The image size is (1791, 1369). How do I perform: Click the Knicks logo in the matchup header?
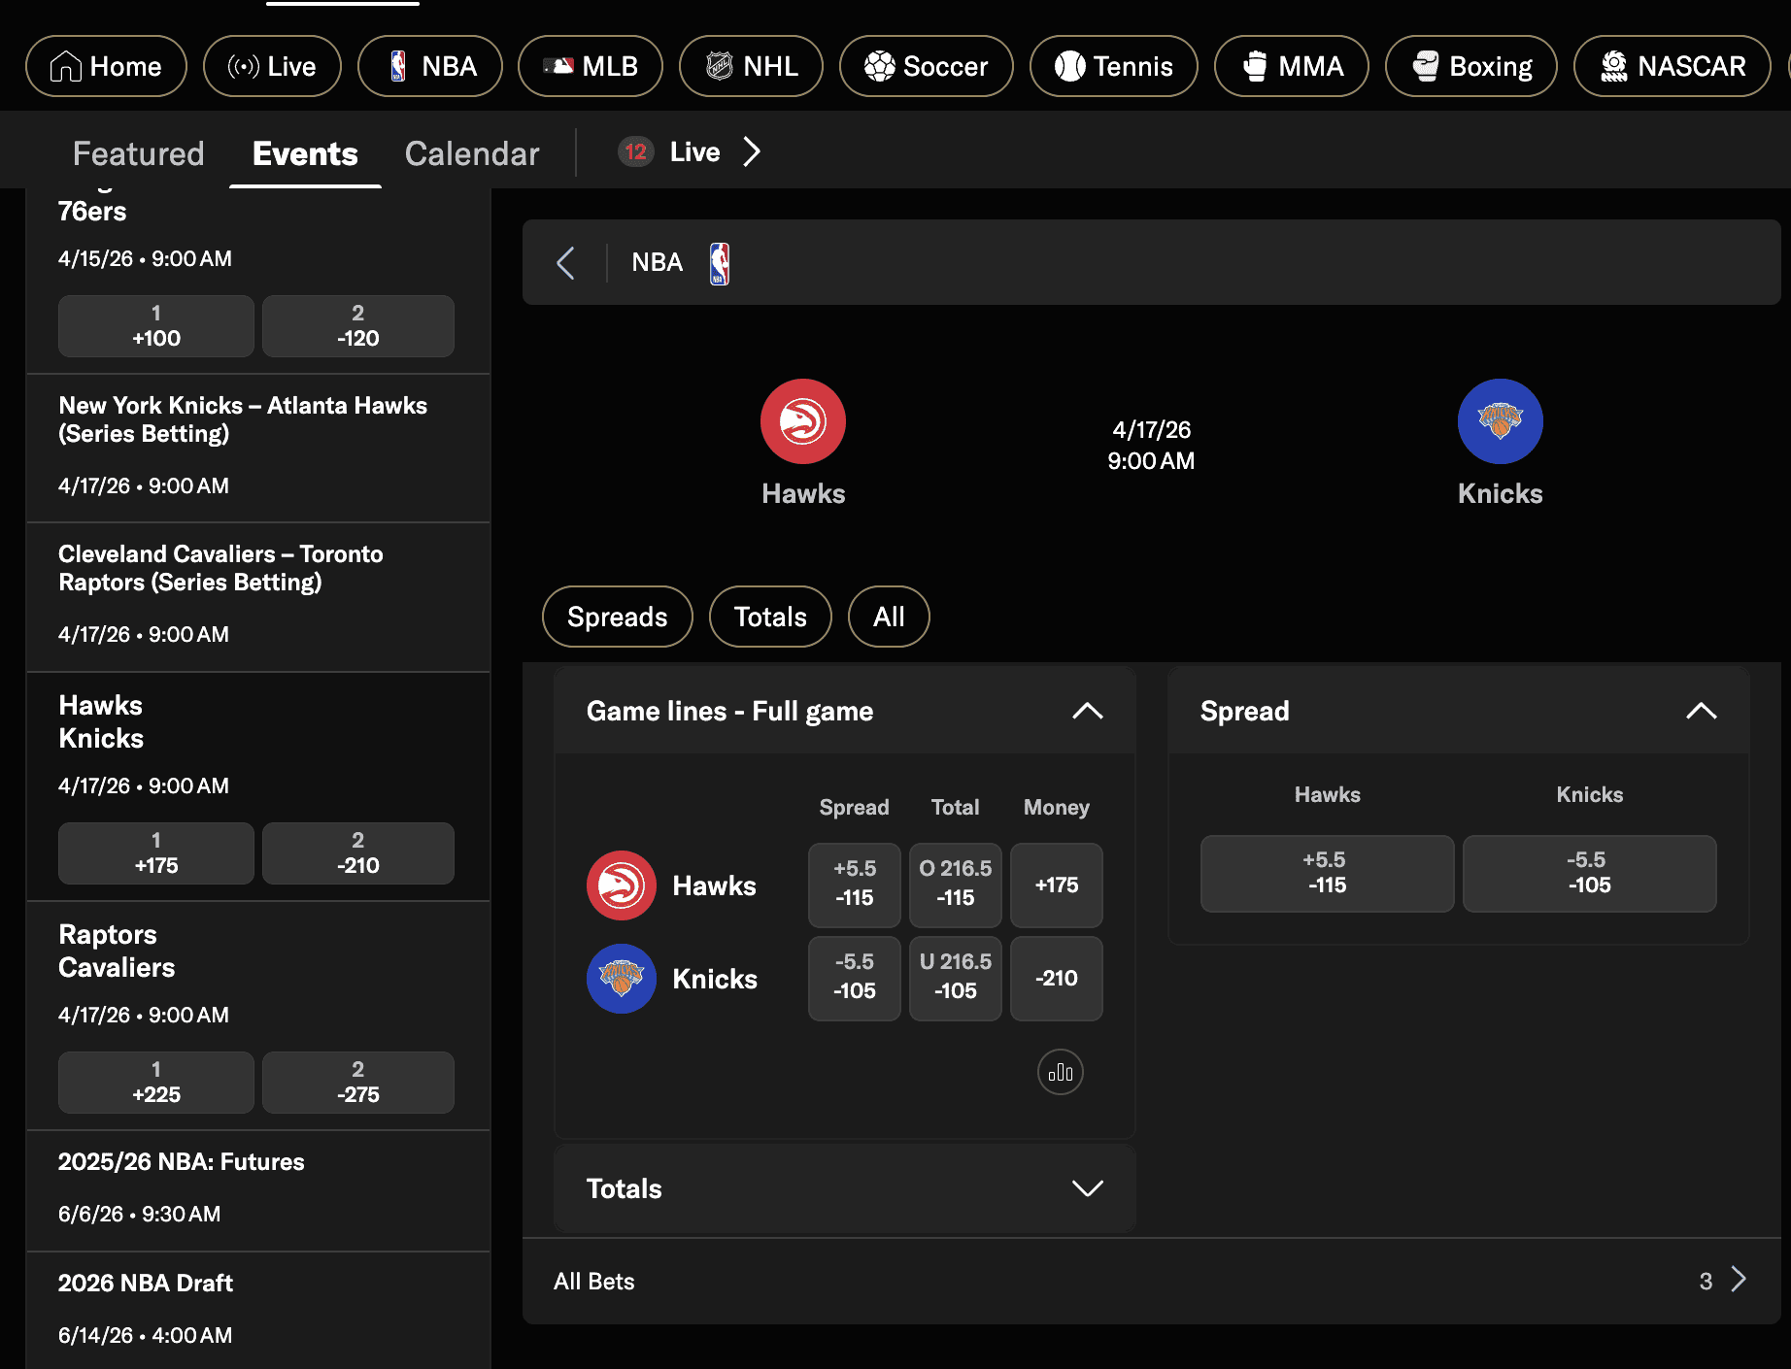tap(1499, 421)
